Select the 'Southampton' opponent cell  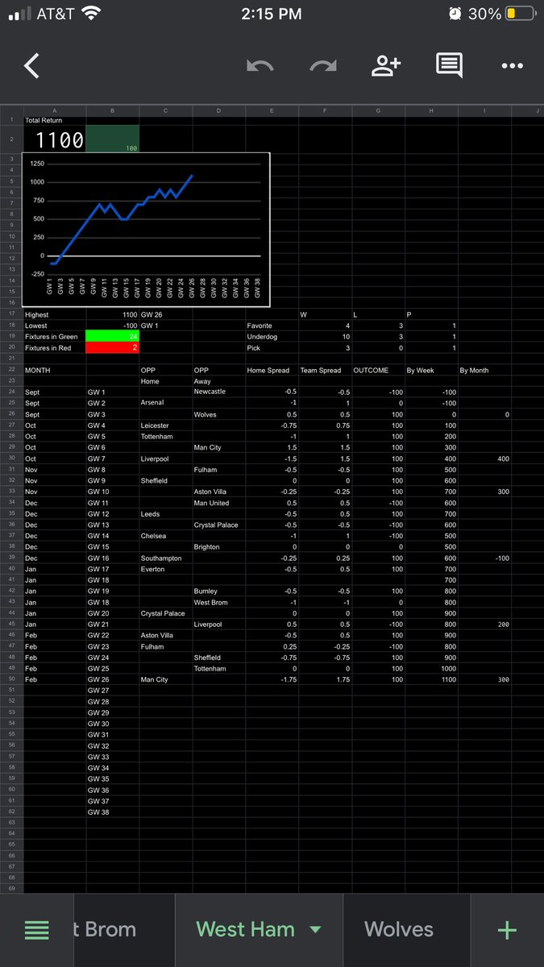tap(165, 558)
